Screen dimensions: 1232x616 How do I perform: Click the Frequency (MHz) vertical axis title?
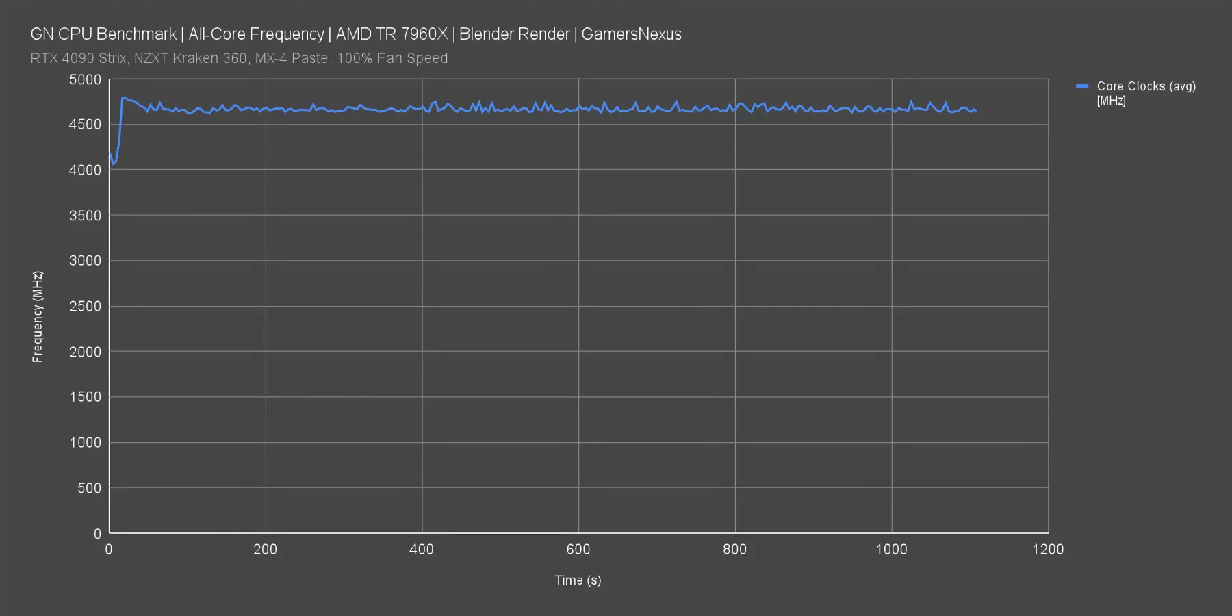[38, 316]
